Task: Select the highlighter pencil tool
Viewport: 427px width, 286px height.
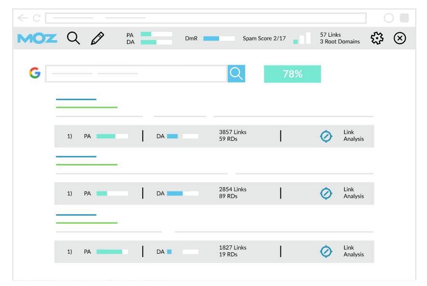Action: 97,38
